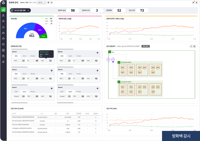
Task: Open the user profile icon
Action: pos(196,3)
